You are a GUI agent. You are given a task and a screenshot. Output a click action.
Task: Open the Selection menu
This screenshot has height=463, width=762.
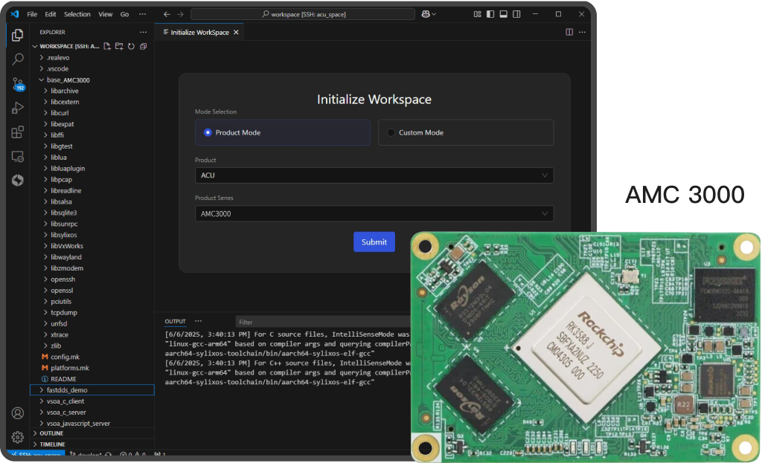77,14
